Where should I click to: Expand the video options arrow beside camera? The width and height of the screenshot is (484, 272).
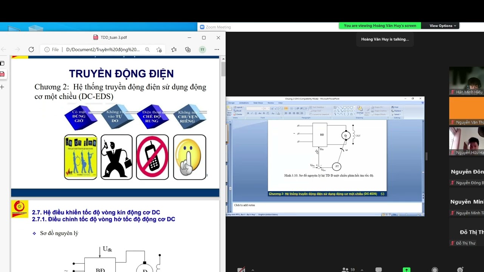(253, 270)
